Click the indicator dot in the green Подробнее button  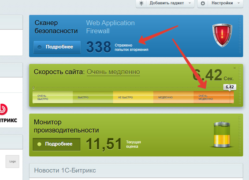pos(39,144)
